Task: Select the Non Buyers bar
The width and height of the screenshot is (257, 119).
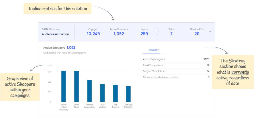Action: pos(115,93)
